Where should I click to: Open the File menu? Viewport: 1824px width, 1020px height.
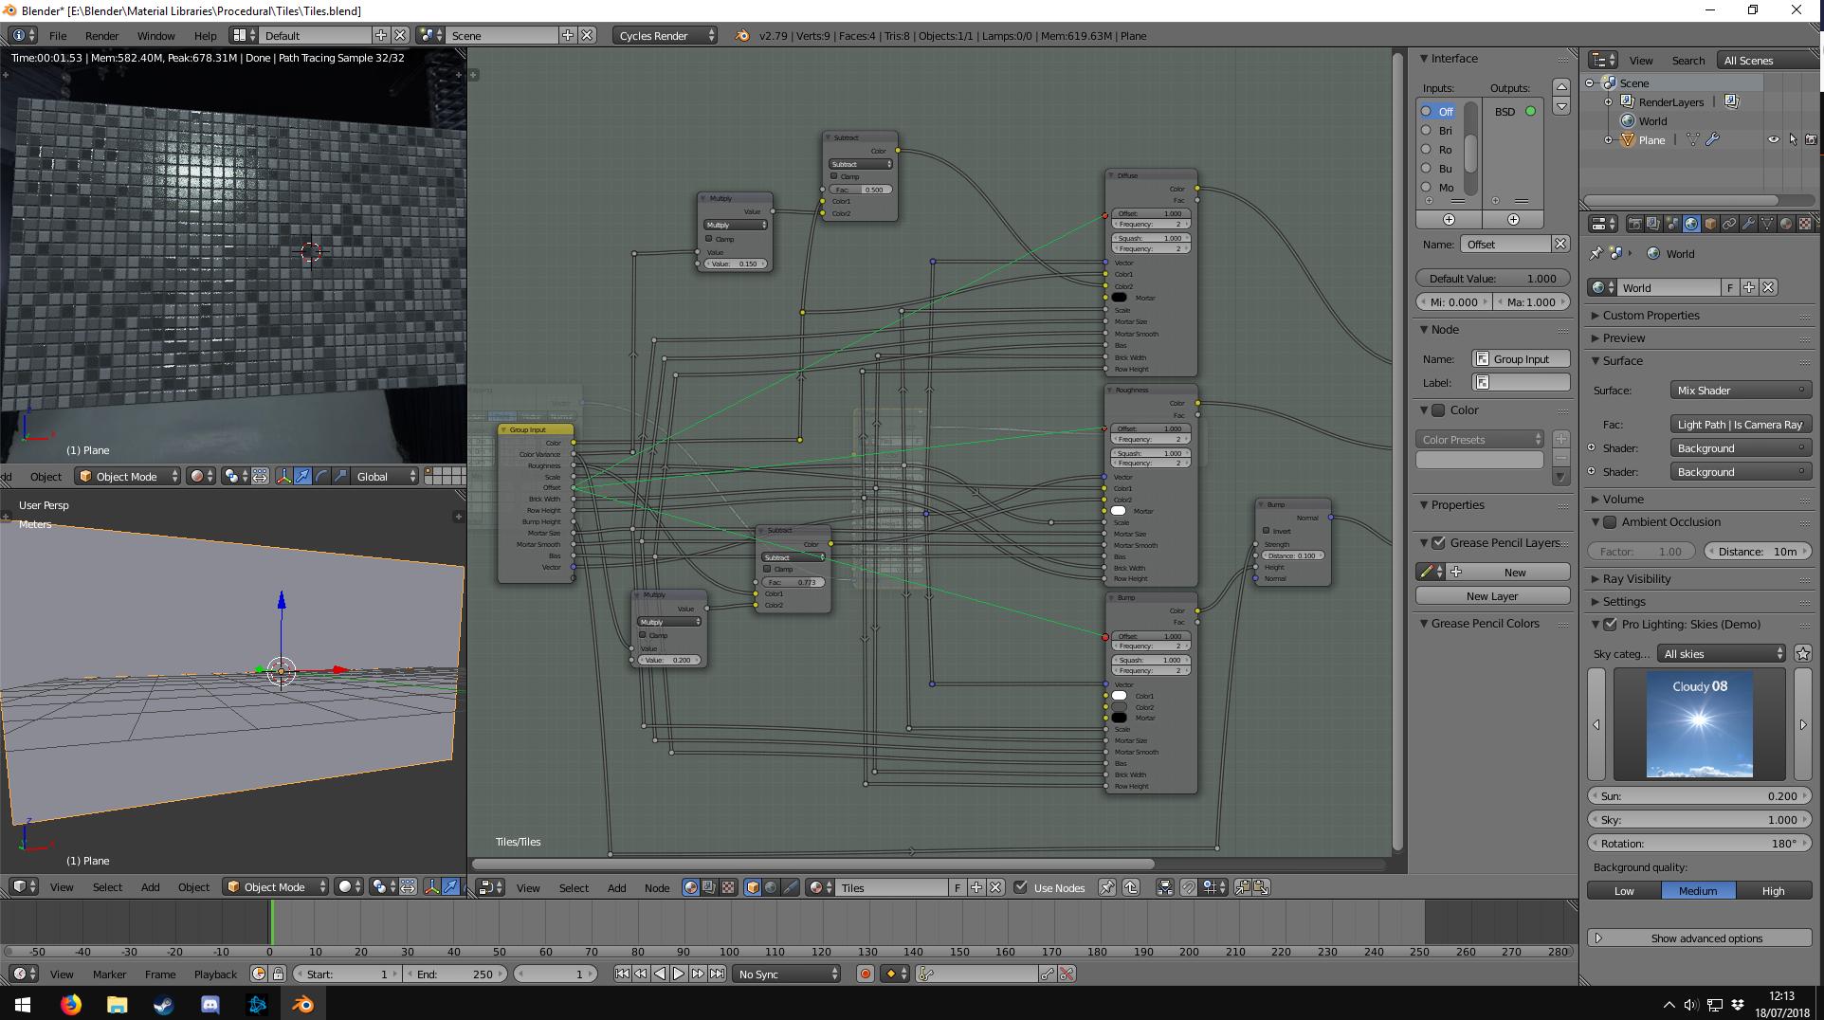(x=58, y=35)
